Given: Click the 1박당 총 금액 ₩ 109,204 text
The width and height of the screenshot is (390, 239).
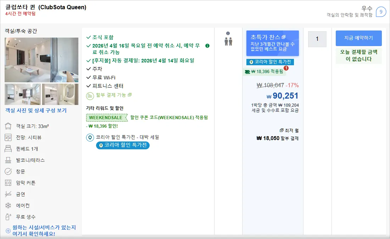Looking at the screenshot, I should (x=275, y=105).
